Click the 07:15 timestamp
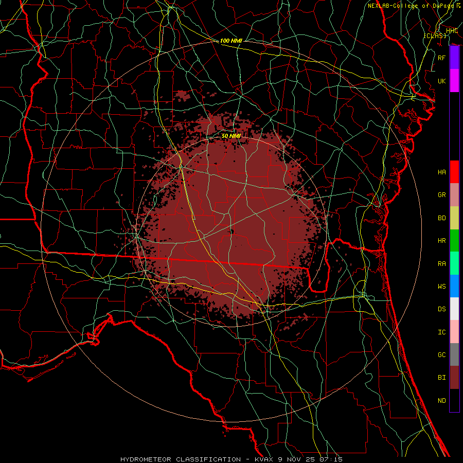The image size is (463, 463). point(332,459)
